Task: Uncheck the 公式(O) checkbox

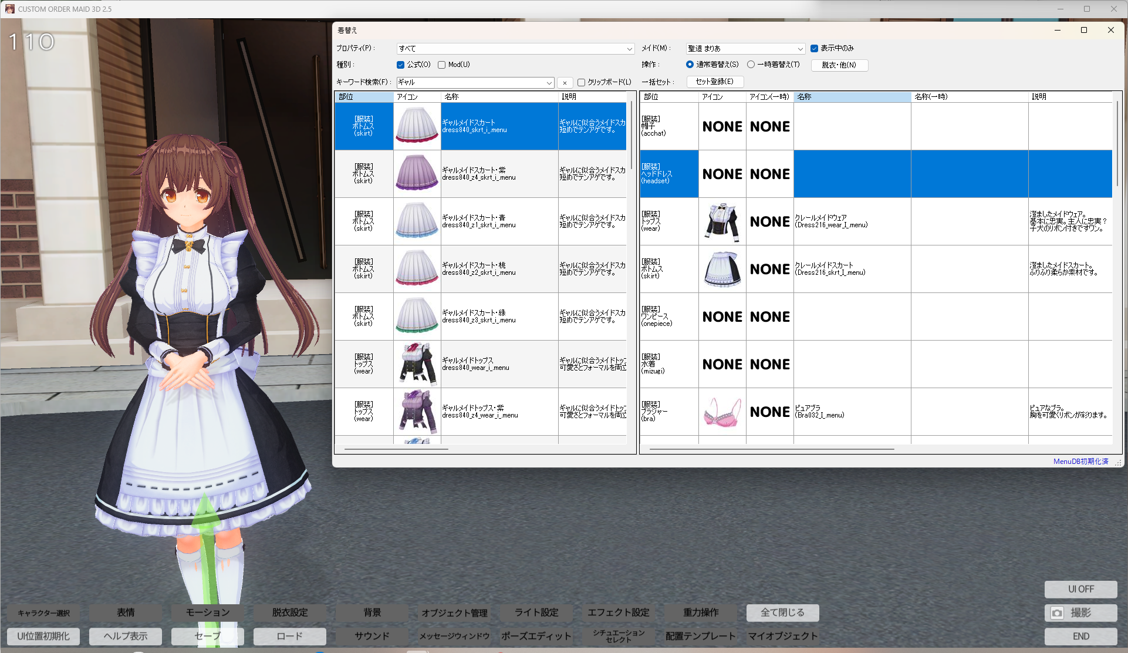Action: (x=400, y=65)
